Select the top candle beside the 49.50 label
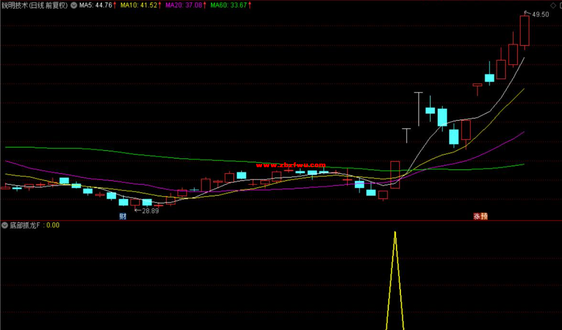 (524, 30)
